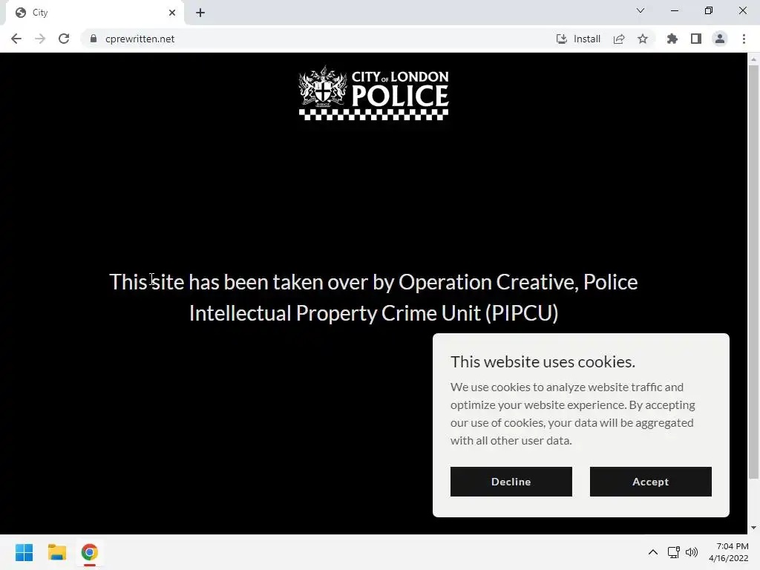The width and height of the screenshot is (760, 570).
Task: Open the Windows Start menu
Action: pos(24,552)
